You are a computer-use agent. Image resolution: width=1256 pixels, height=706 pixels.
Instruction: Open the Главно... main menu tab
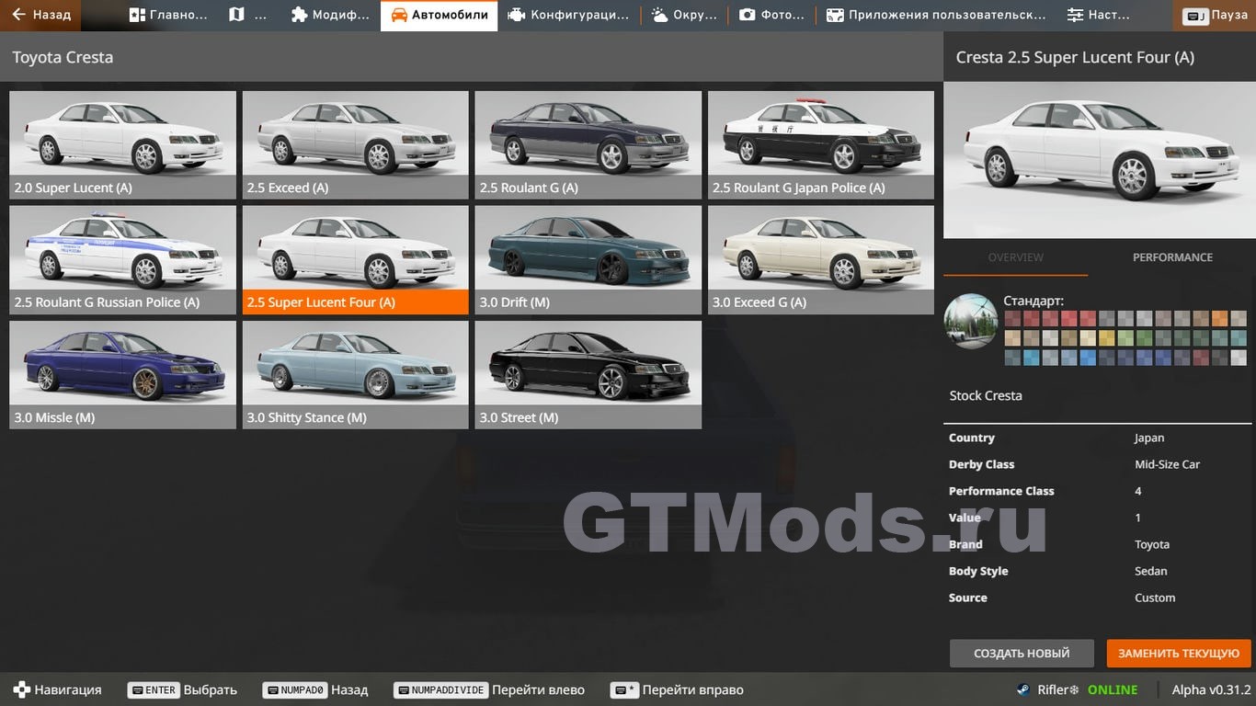point(168,15)
